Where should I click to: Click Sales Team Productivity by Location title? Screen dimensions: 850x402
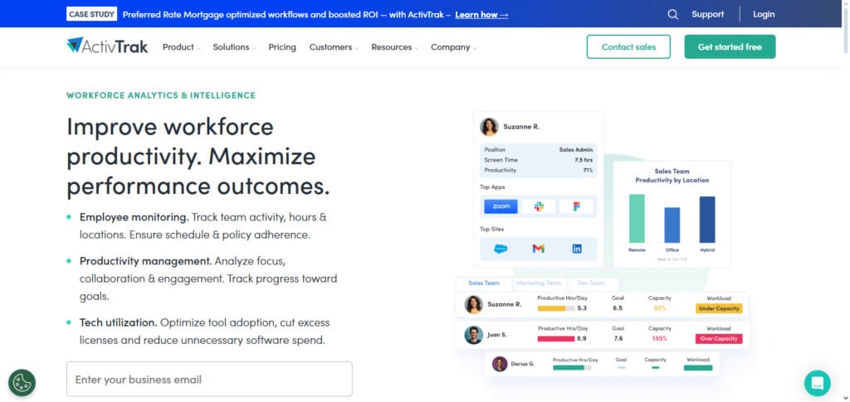[x=672, y=176]
